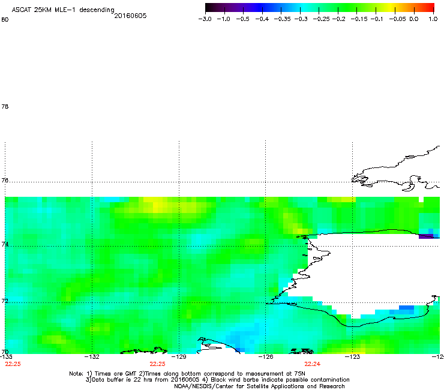Click the 1.0 color scale label
Image resolution: width=444 pixels, height=390 pixels.
click(433, 19)
